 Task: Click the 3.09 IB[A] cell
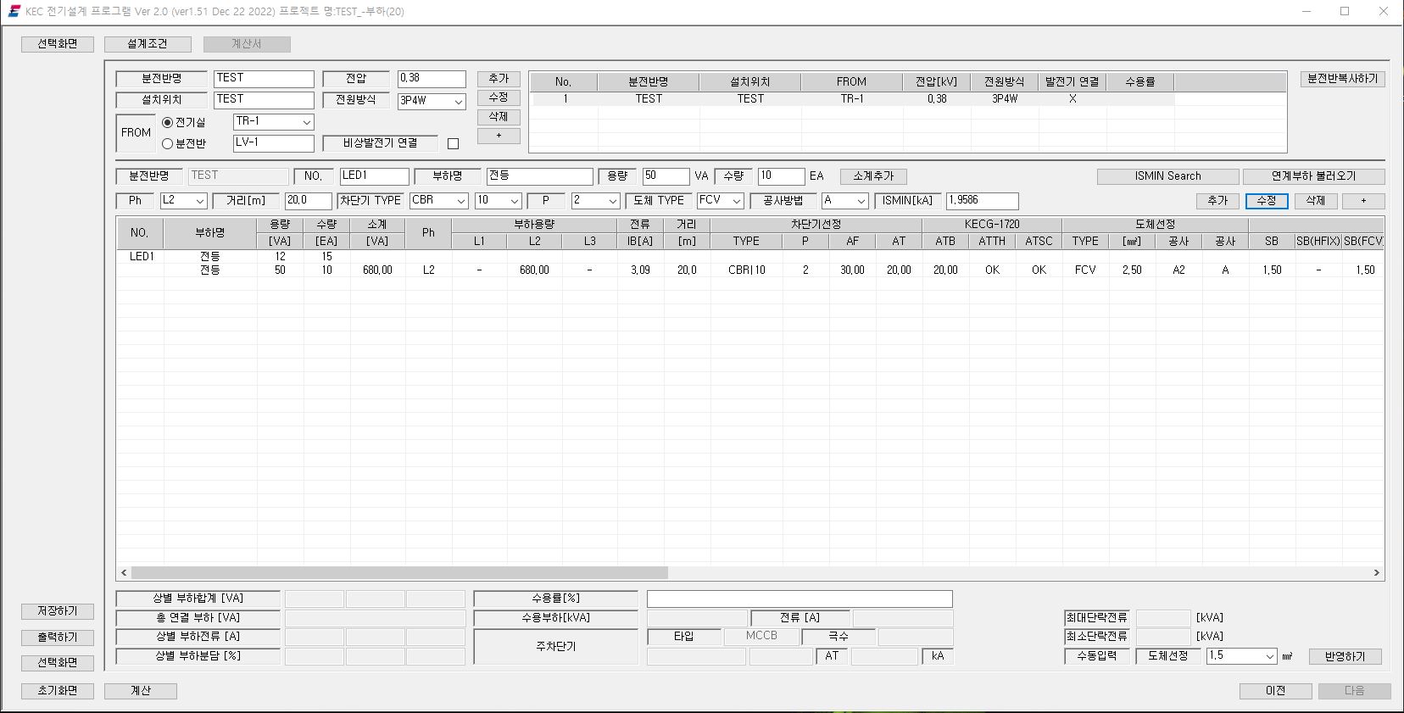click(640, 270)
